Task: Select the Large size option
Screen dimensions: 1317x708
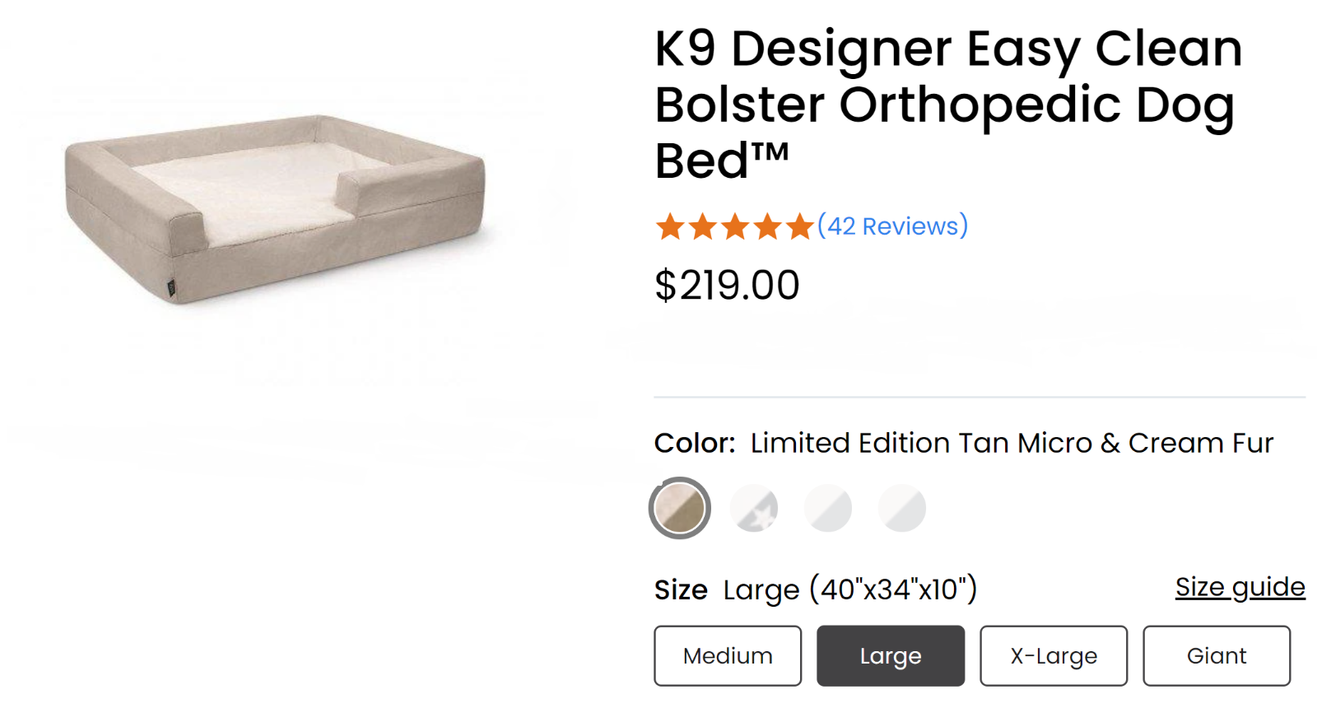Action: (891, 656)
